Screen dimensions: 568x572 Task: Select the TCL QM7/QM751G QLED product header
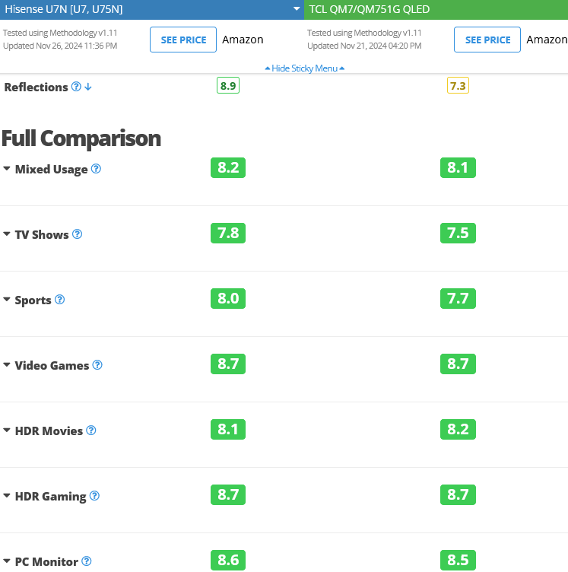point(436,9)
